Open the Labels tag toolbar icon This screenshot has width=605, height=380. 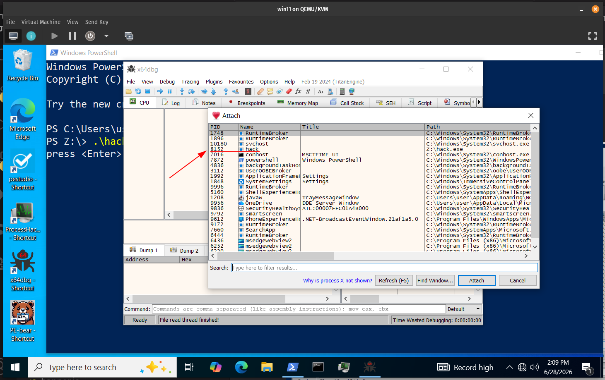click(280, 91)
